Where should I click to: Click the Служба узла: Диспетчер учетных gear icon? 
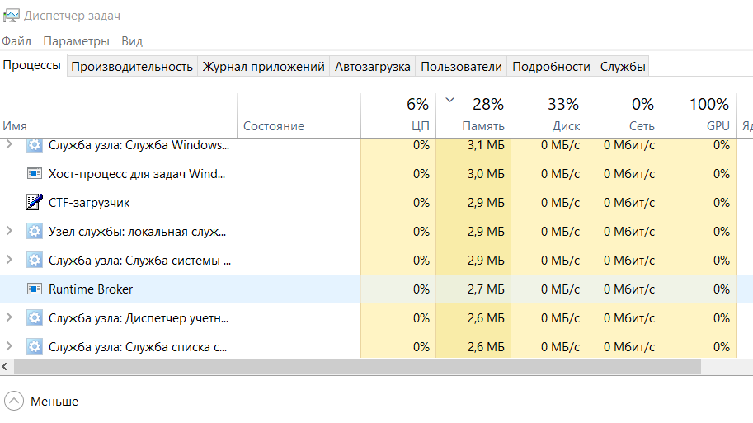pyautogui.click(x=34, y=318)
